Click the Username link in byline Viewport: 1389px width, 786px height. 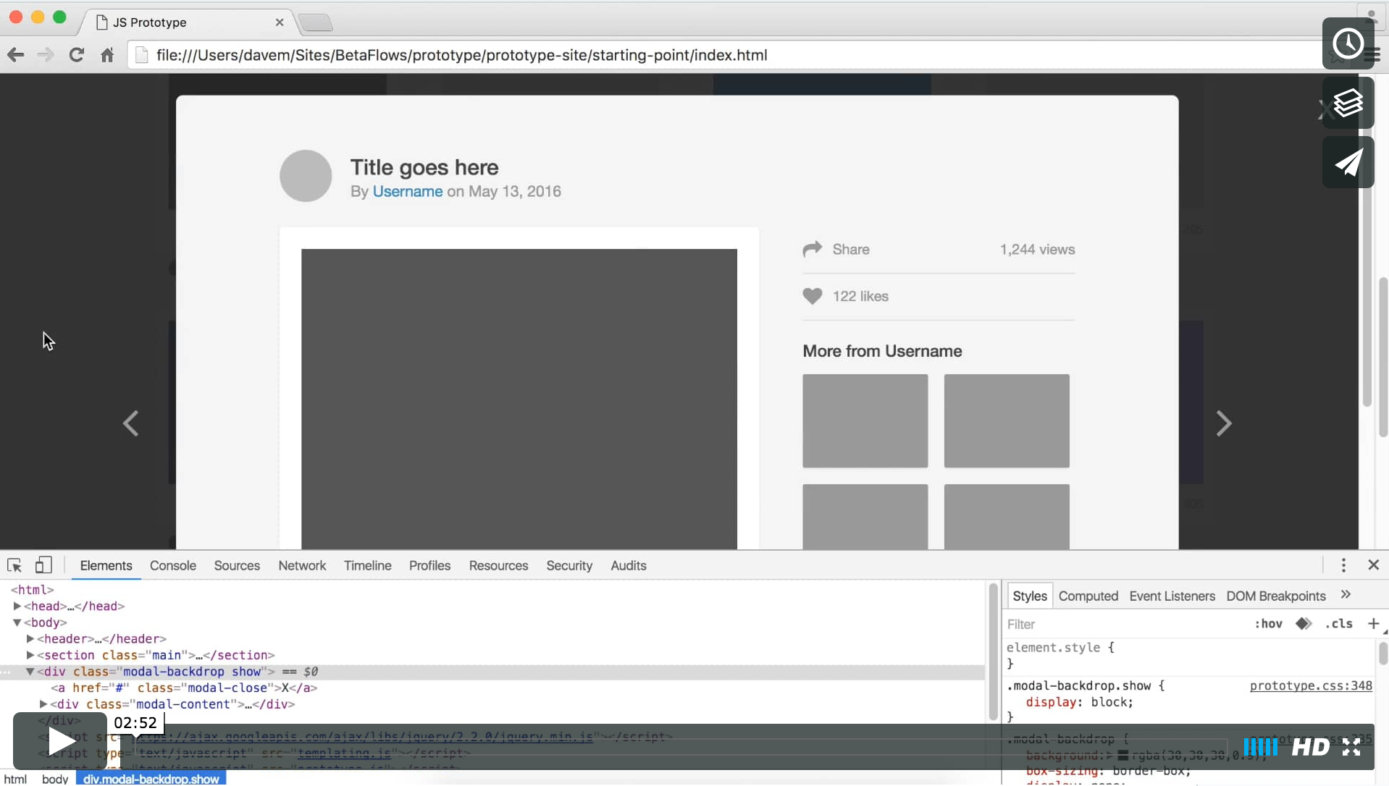tap(408, 191)
